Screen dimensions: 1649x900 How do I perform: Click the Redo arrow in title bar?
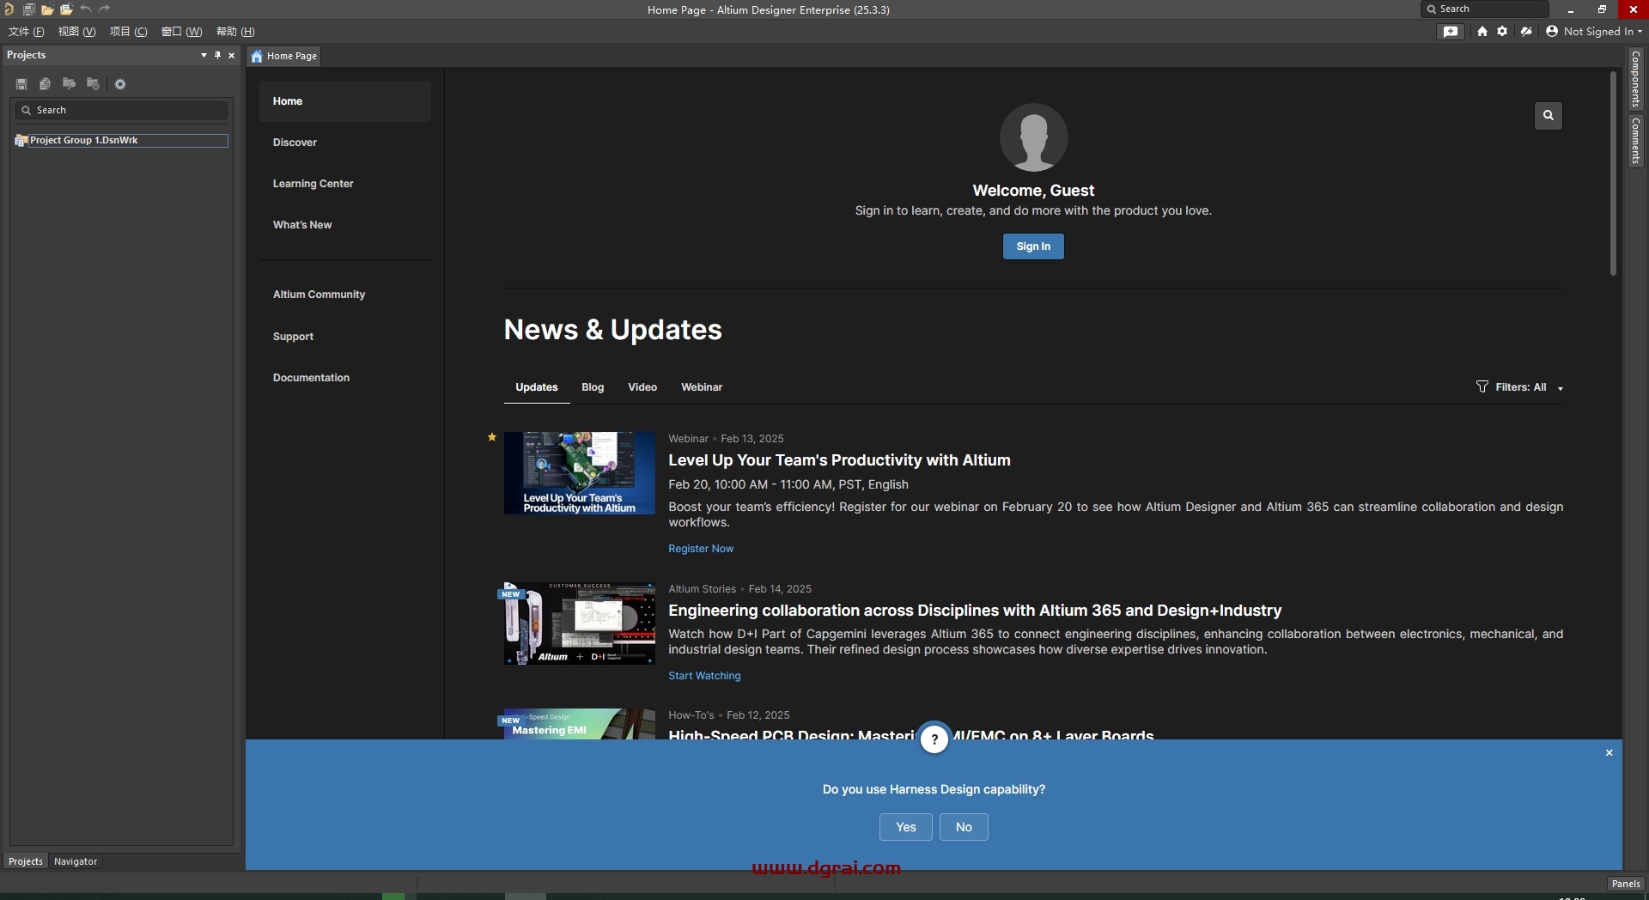pyautogui.click(x=105, y=9)
